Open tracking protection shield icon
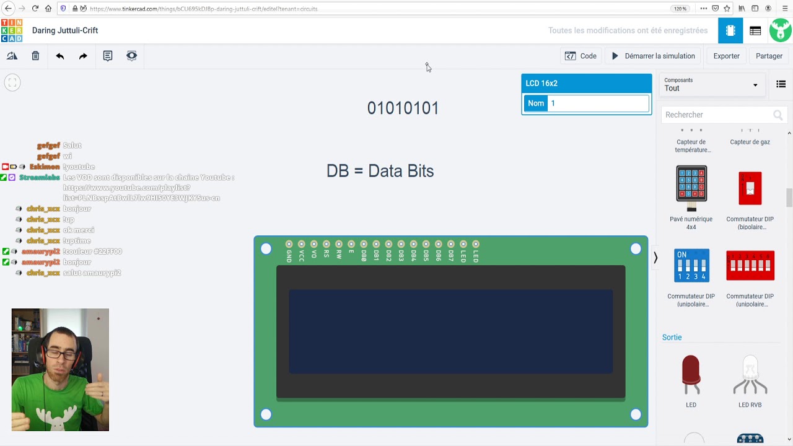The image size is (793, 446). coord(63,9)
